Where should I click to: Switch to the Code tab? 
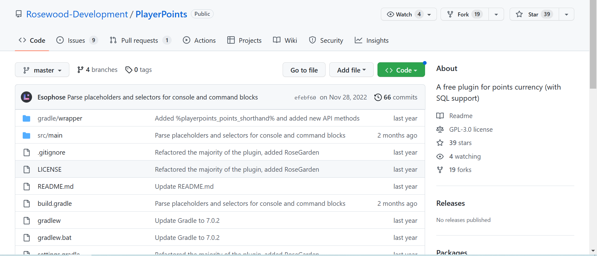(32, 40)
